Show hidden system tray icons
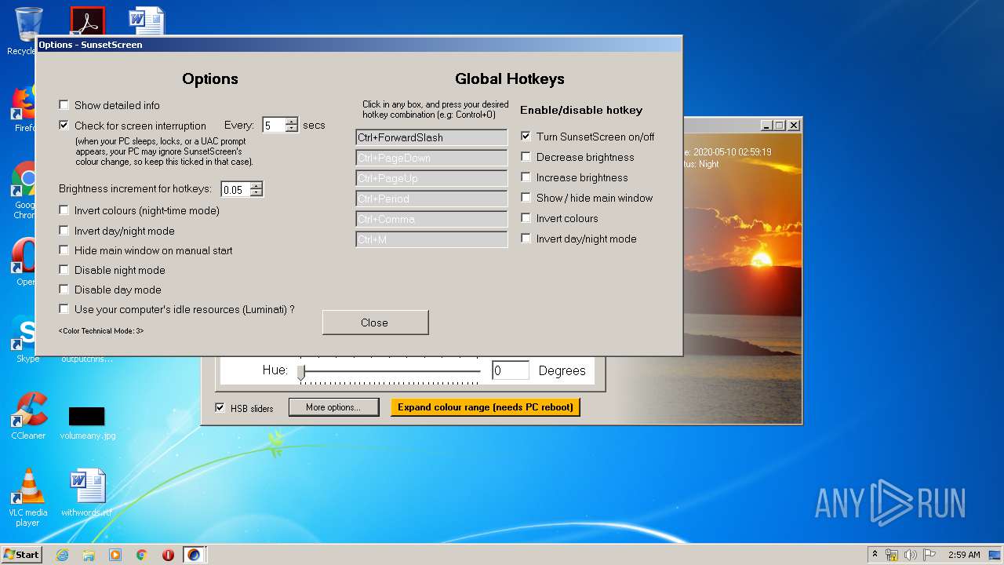This screenshot has height=565, width=1004. (x=875, y=555)
